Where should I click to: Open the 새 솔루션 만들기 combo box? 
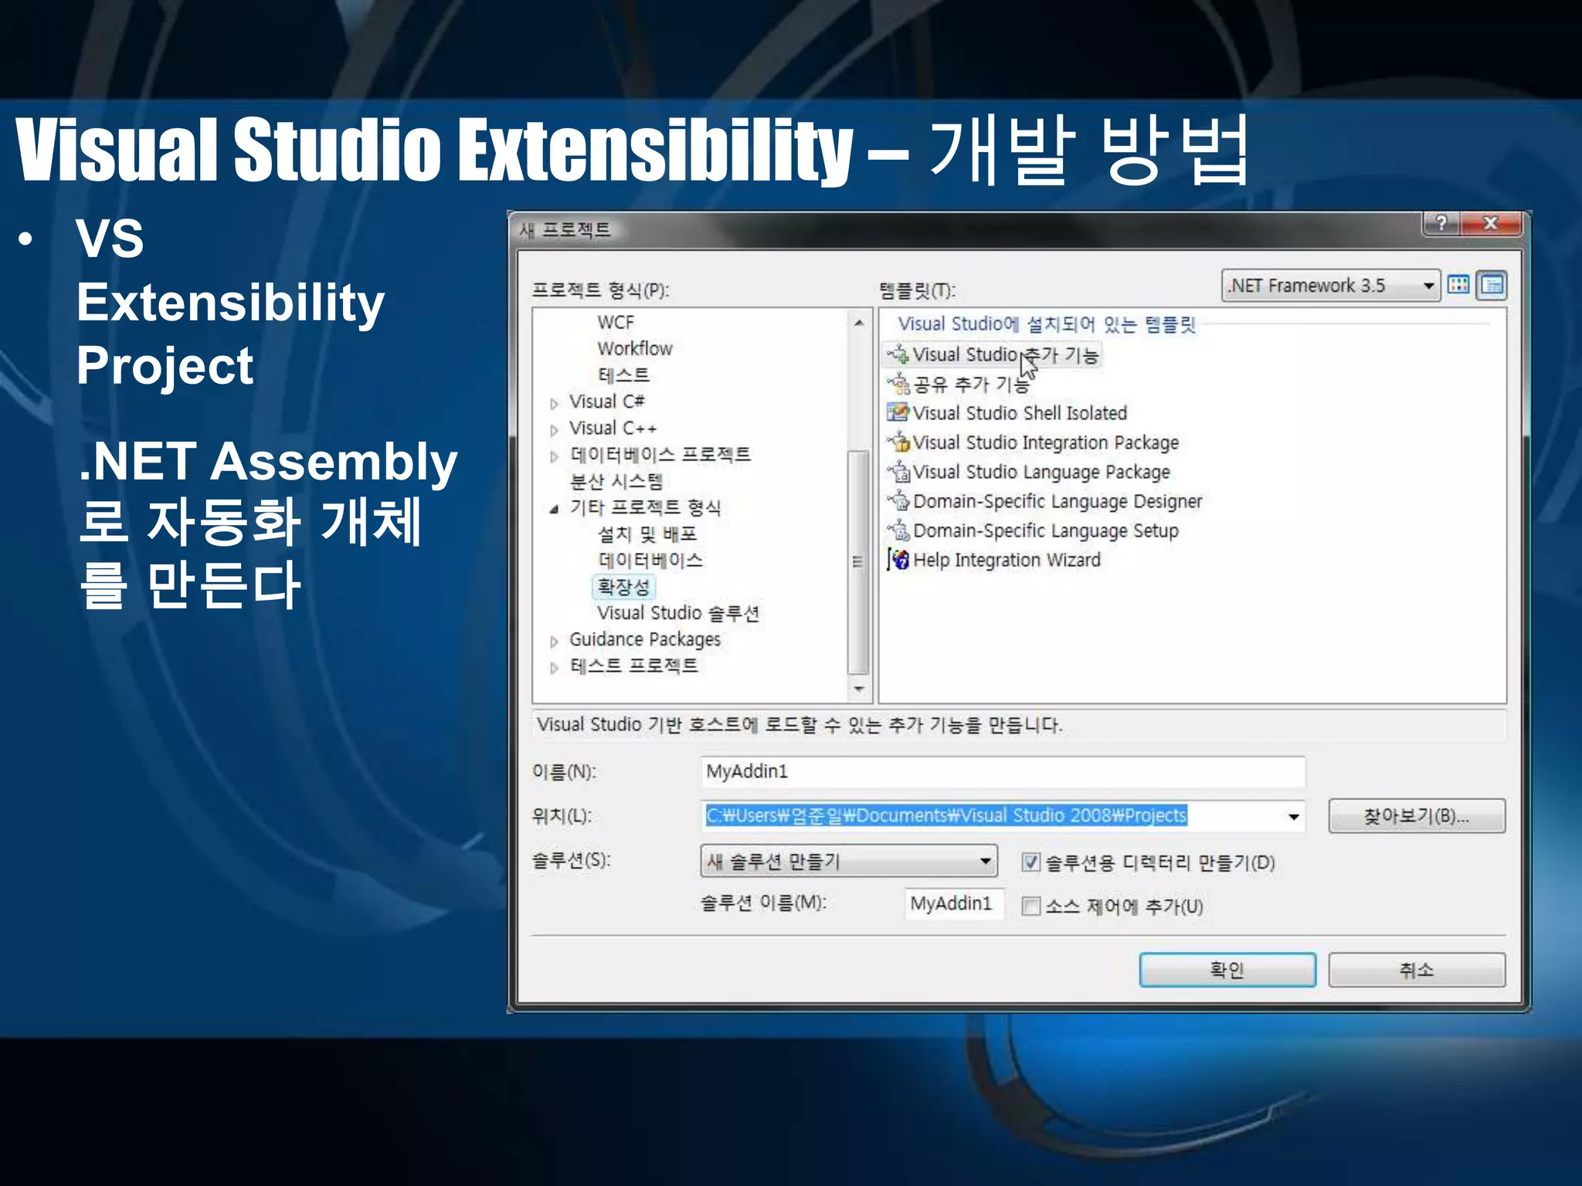click(x=849, y=861)
